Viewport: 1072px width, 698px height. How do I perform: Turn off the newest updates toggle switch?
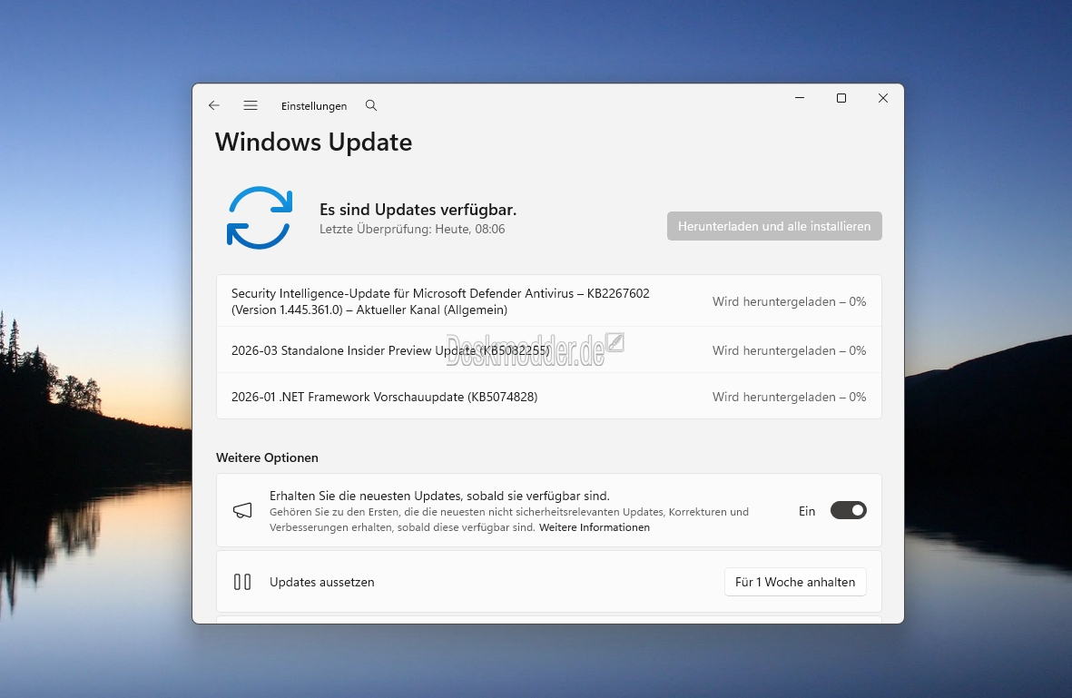coord(849,511)
